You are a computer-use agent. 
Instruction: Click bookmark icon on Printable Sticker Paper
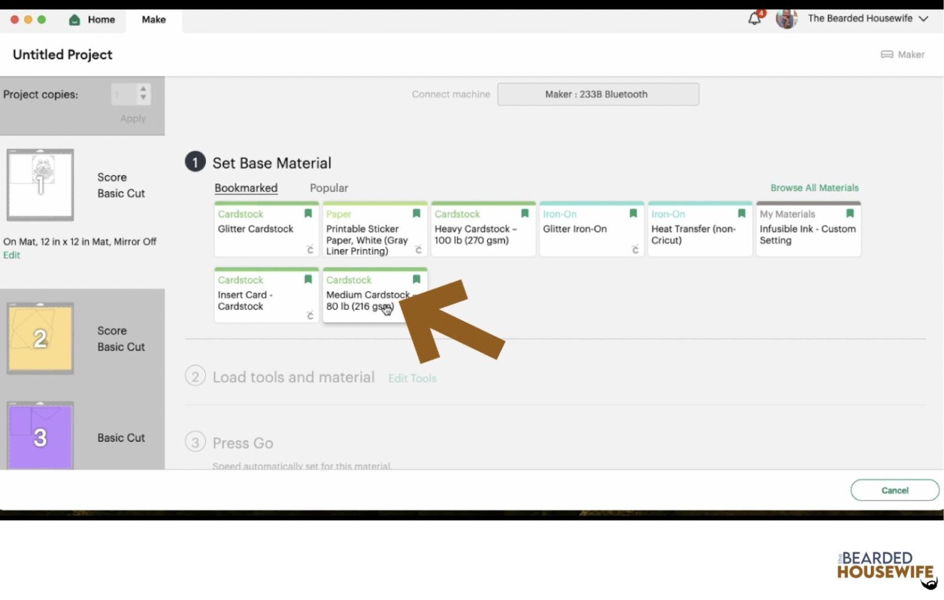point(417,213)
